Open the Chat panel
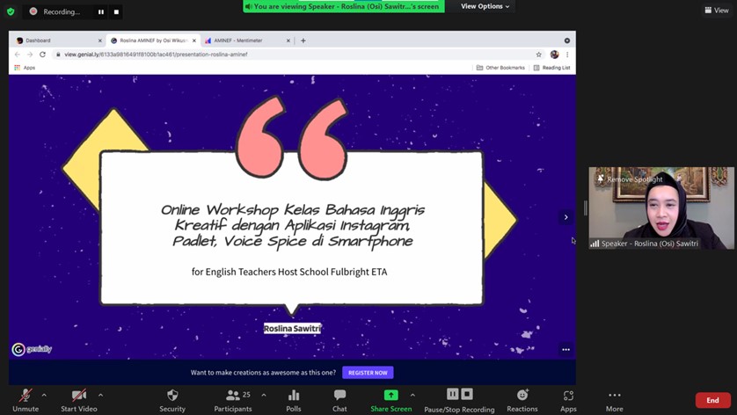 (339, 400)
